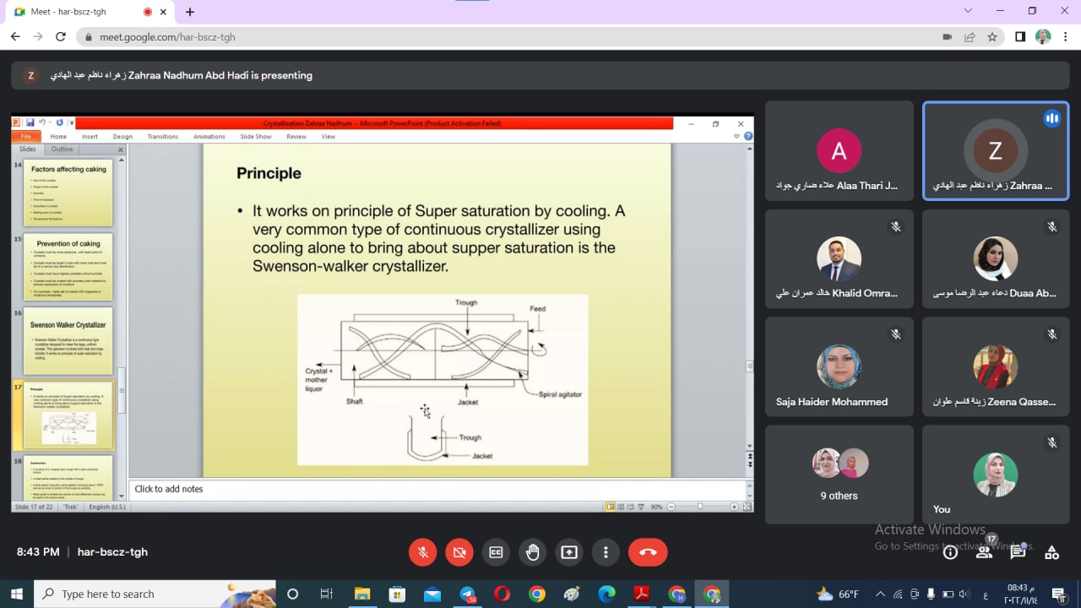Raise your hand in the meeting
The height and width of the screenshot is (608, 1081).
[x=532, y=552]
